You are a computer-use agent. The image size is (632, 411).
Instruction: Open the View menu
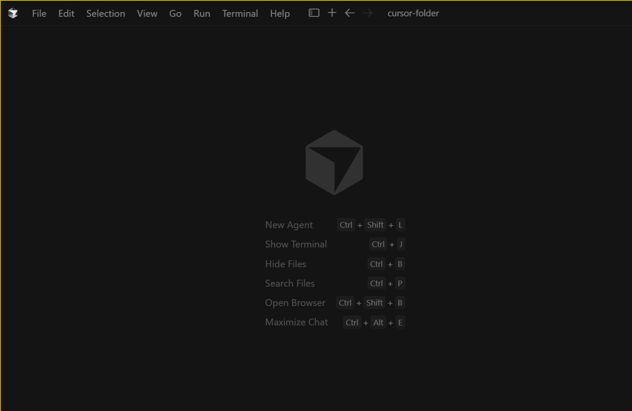147,13
